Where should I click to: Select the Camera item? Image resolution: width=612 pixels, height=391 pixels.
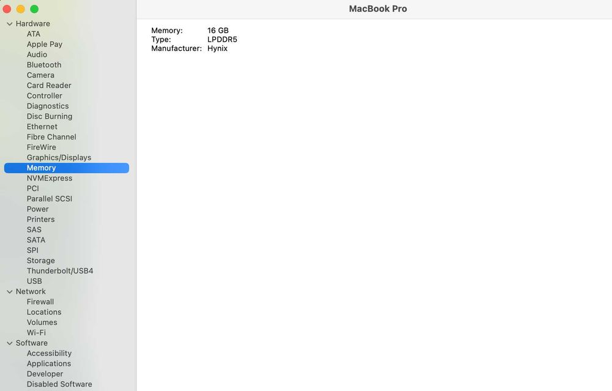click(40, 75)
